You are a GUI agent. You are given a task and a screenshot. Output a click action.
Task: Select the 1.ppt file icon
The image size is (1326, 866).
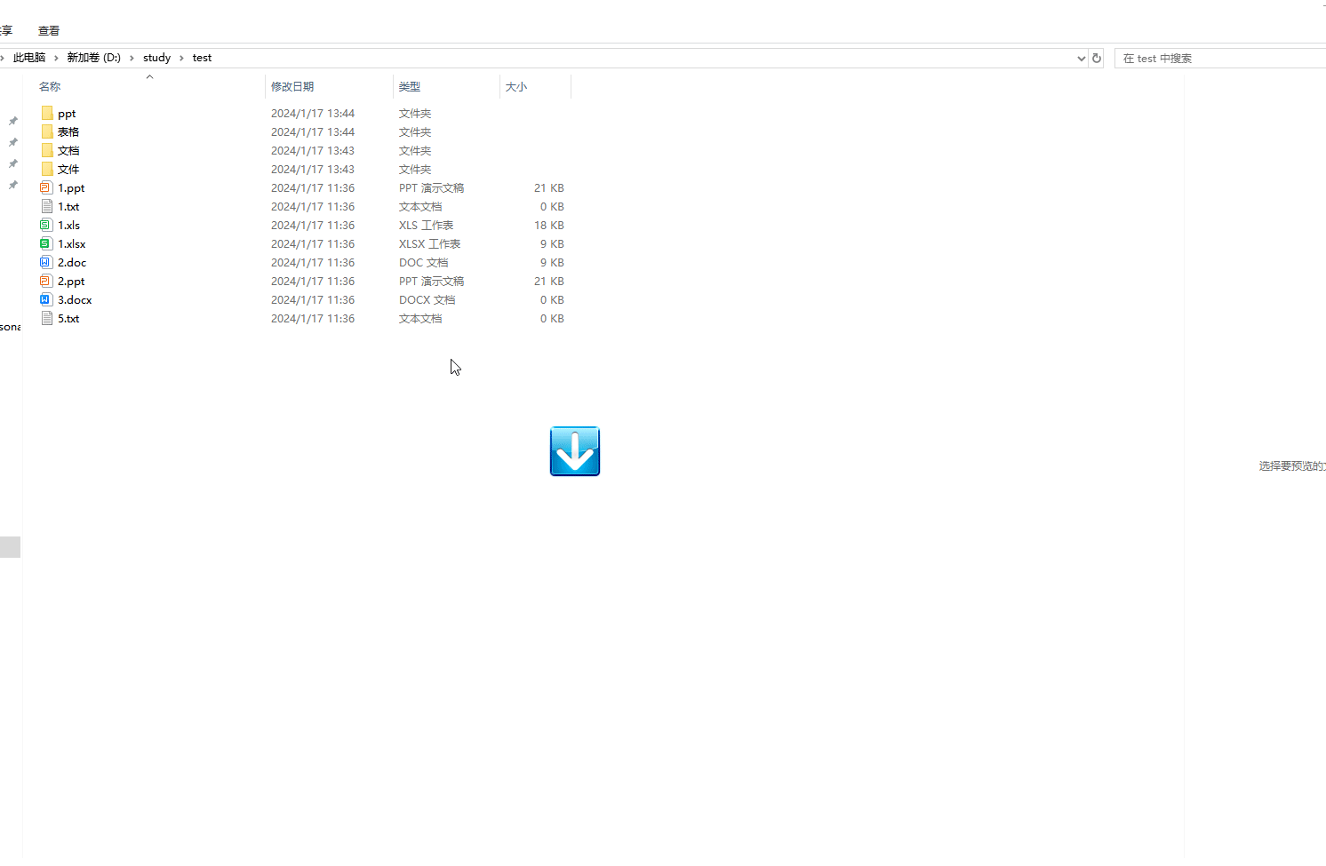click(x=46, y=188)
